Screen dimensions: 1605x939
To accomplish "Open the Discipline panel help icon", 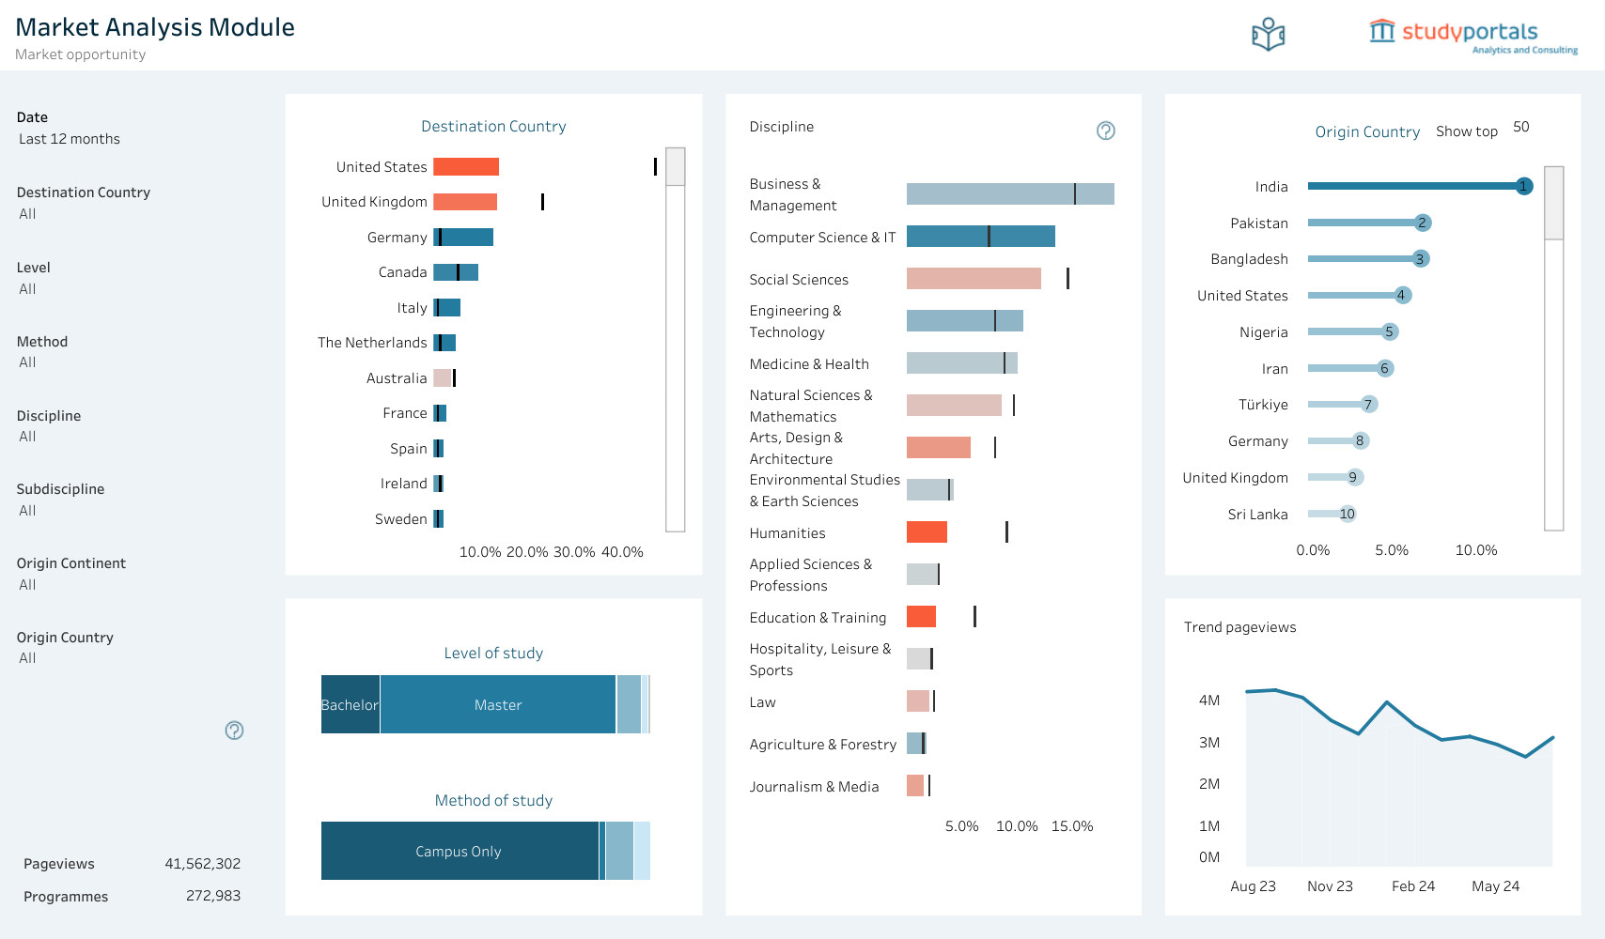I will (x=1106, y=131).
